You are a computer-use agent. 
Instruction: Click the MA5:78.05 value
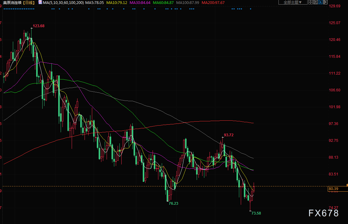click(95, 3)
